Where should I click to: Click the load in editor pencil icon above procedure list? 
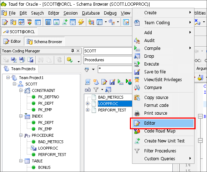click(104, 82)
